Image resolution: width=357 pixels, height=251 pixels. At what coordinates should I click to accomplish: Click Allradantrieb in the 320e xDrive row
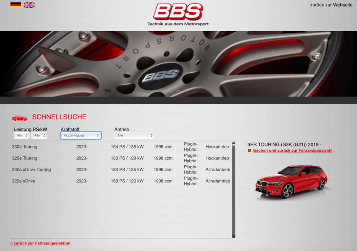(218, 181)
